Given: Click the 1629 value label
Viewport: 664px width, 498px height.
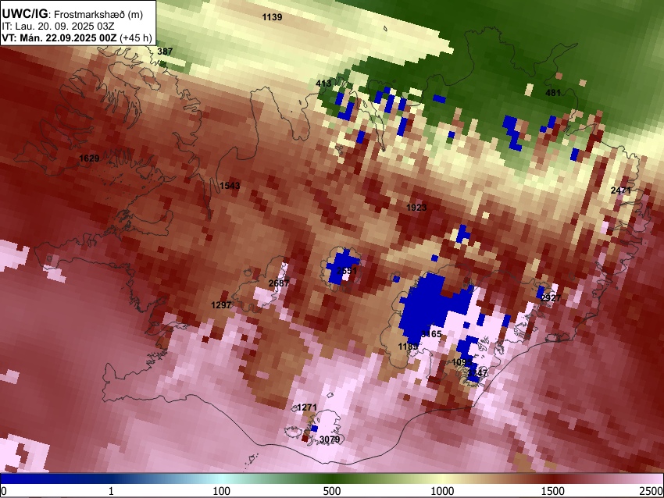Looking at the screenshot, I should point(89,158).
